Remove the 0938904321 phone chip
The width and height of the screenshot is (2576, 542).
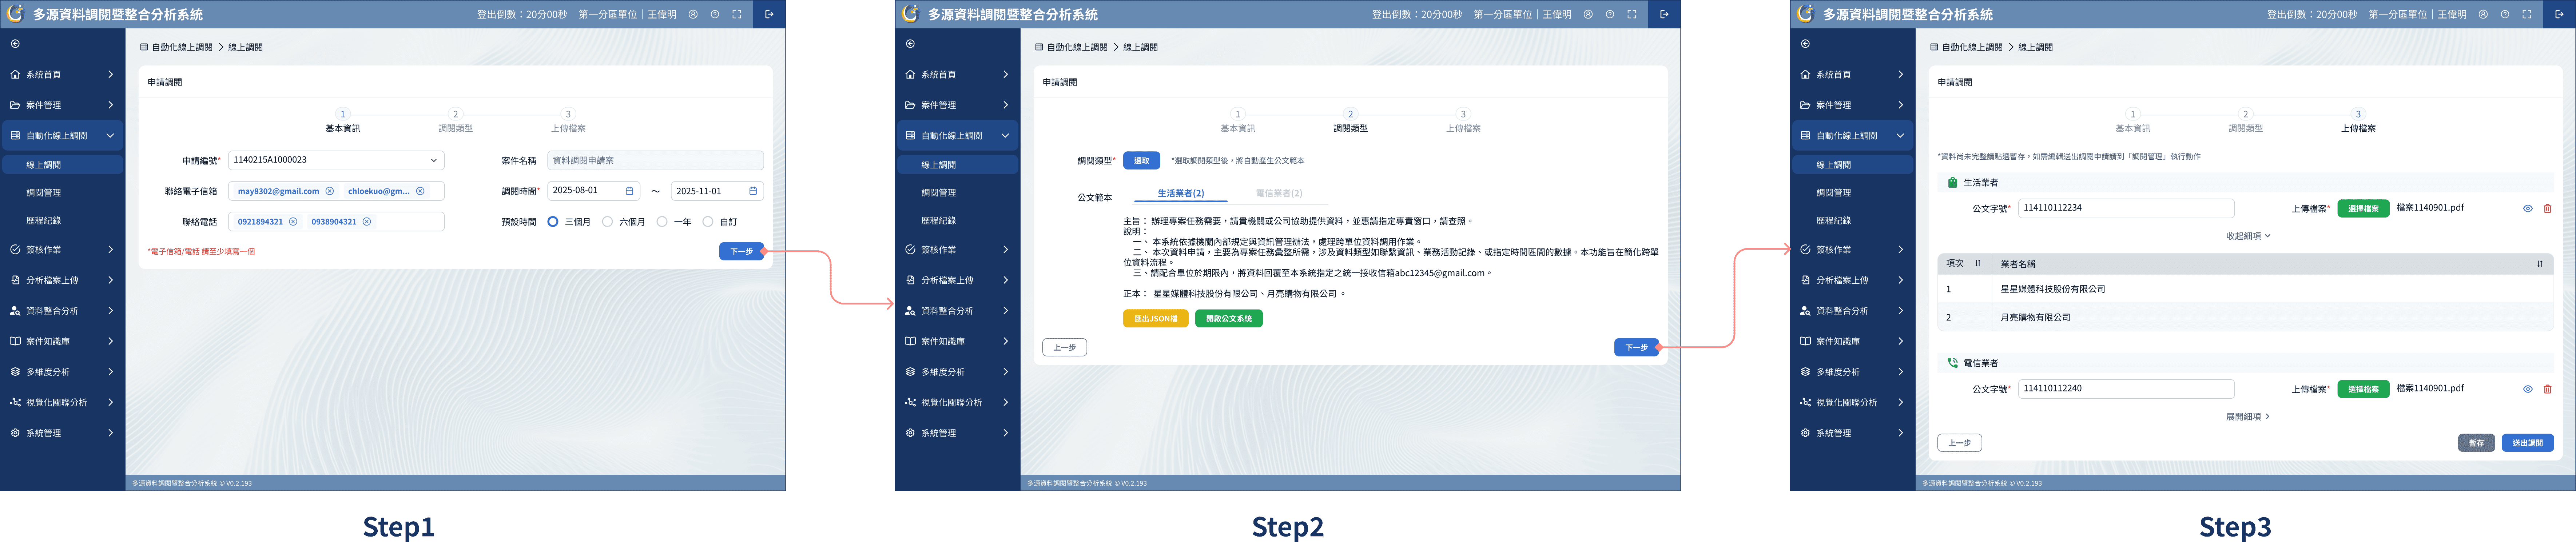(367, 222)
